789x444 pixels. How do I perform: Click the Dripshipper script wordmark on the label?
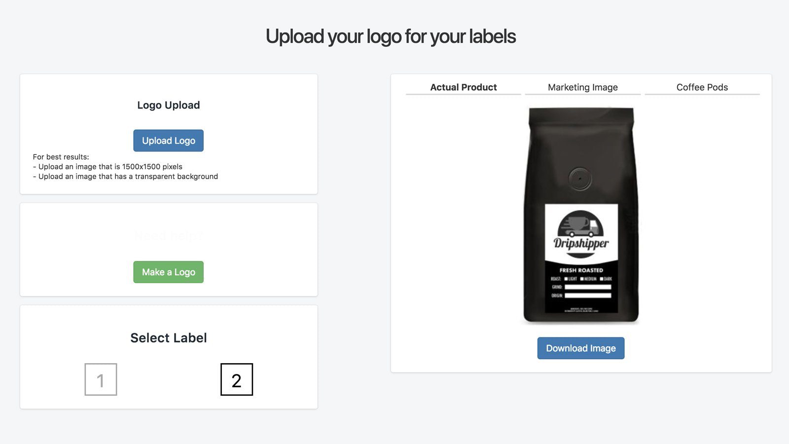(581, 244)
